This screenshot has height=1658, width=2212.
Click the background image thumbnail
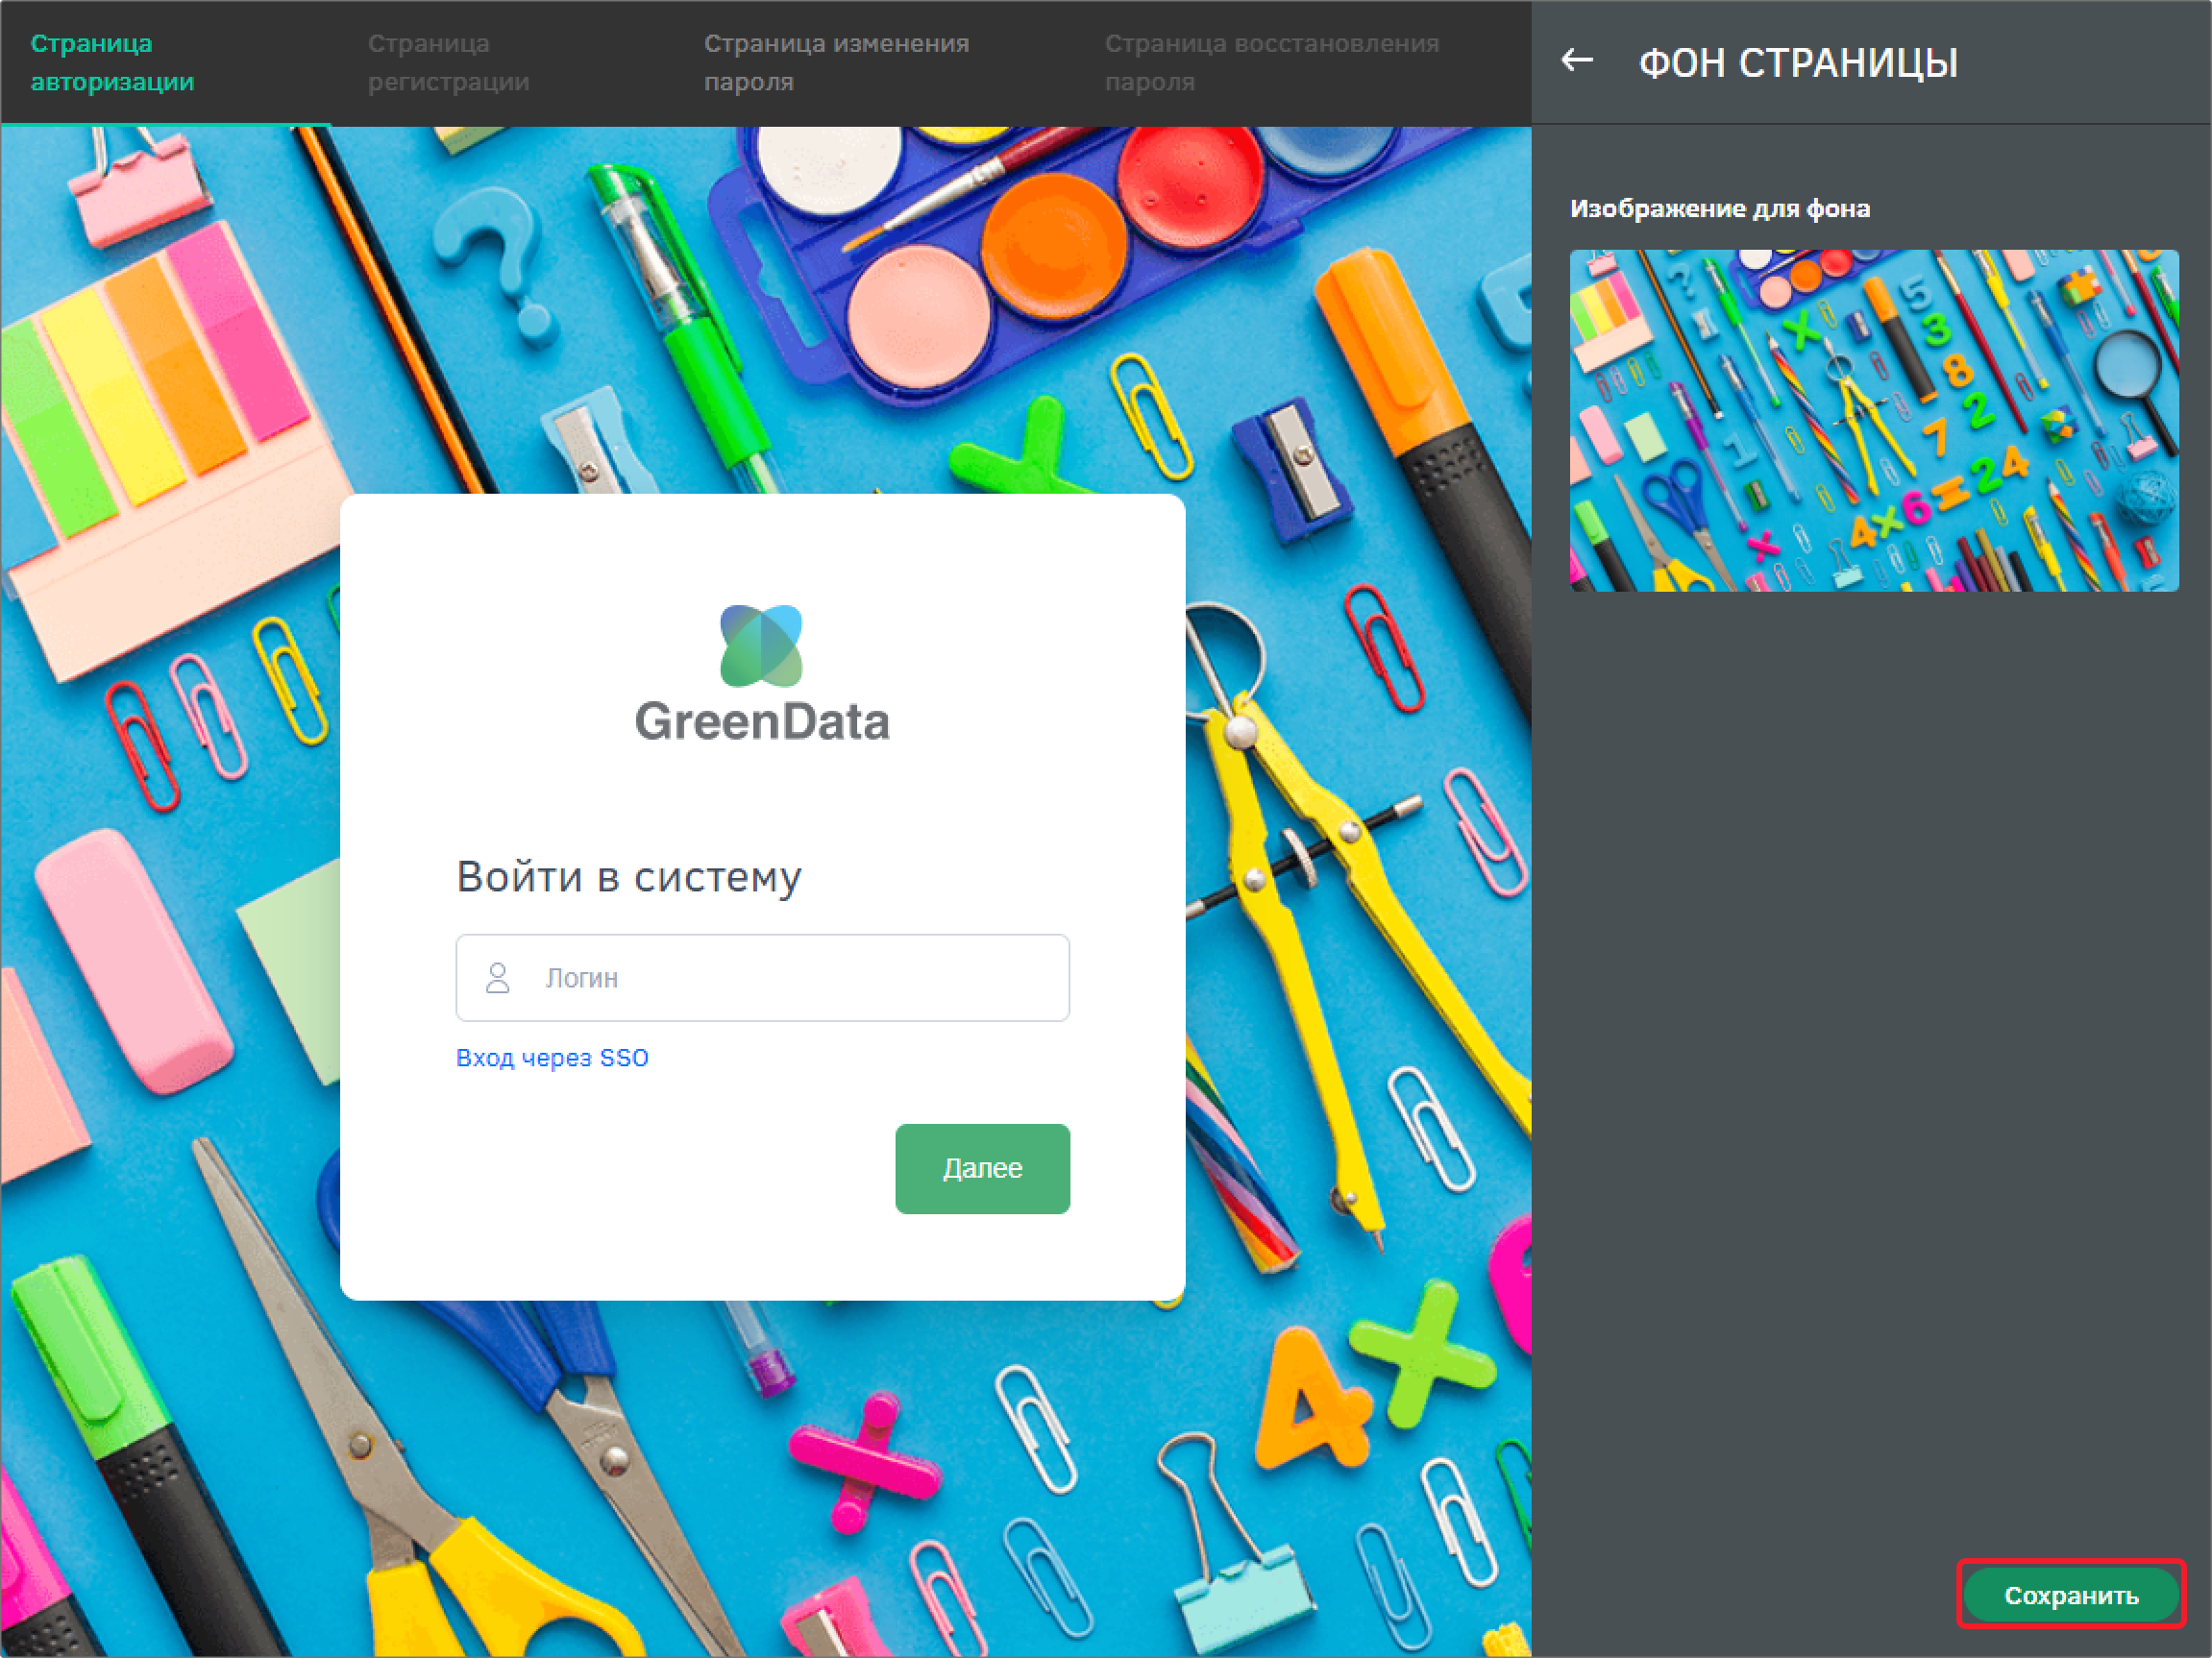tap(1874, 421)
